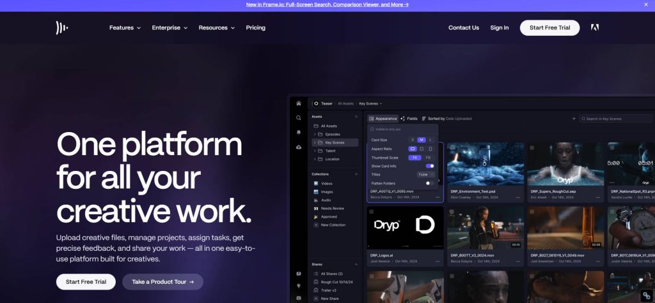Image resolution: width=655 pixels, height=303 pixels.
Task: Select checkbox on DRP_Logos.ai card
Action: [372, 212]
